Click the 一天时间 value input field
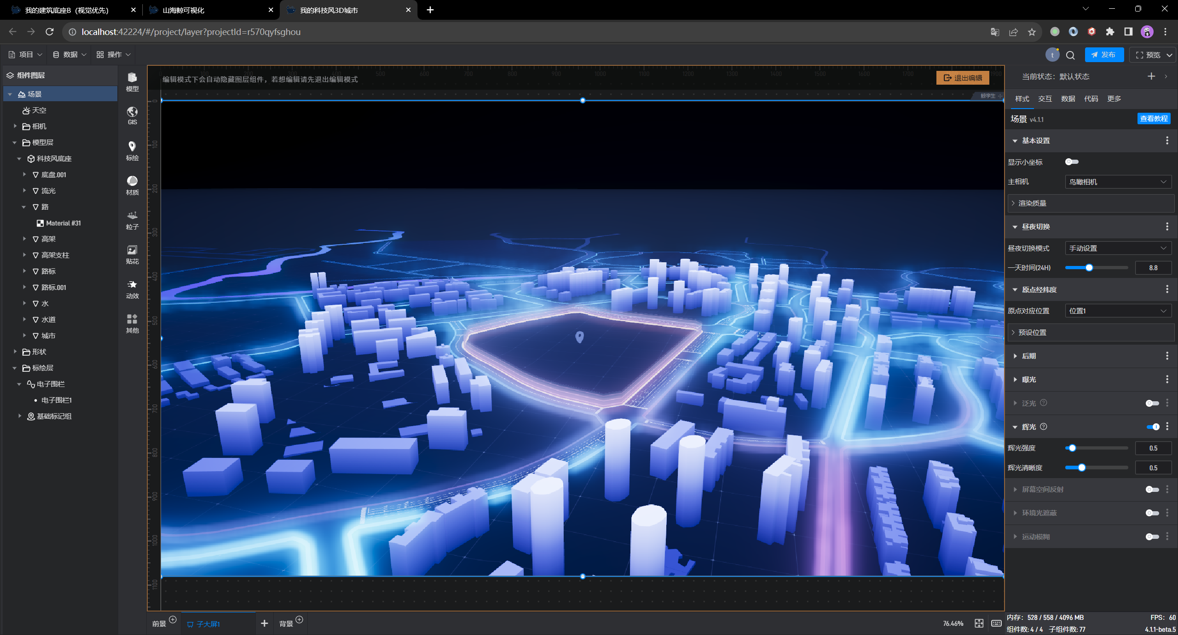The image size is (1178, 635). [x=1153, y=267]
